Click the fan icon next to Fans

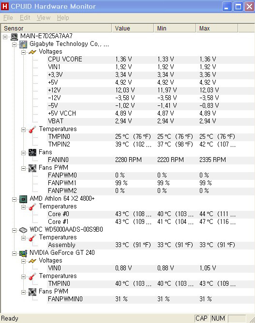click(32, 152)
